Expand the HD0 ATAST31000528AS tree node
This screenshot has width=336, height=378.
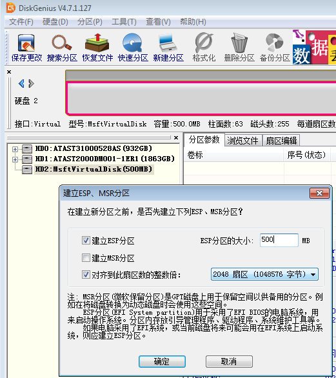pyautogui.click(x=15, y=149)
